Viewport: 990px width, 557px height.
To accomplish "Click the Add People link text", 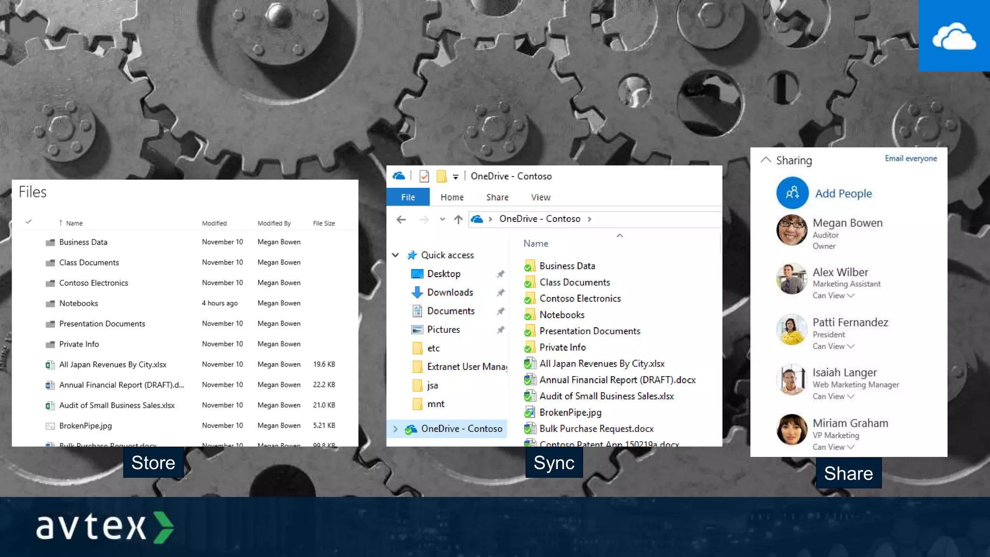I will [x=844, y=193].
